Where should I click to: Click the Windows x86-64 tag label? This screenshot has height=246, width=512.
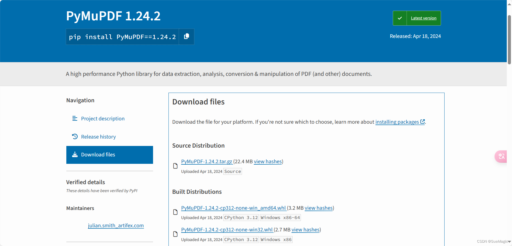[280, 217]
